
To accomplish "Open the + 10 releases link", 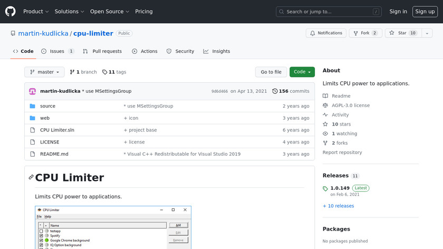I will [338, 206].
